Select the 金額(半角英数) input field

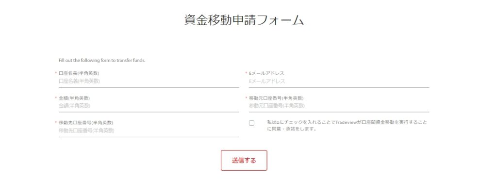click(149, 106)
